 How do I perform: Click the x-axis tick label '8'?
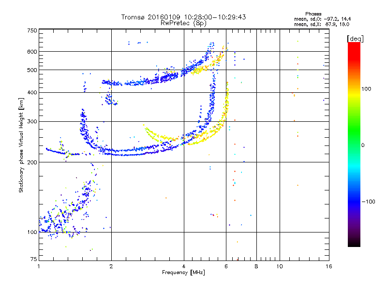click(x=256, y=266)
